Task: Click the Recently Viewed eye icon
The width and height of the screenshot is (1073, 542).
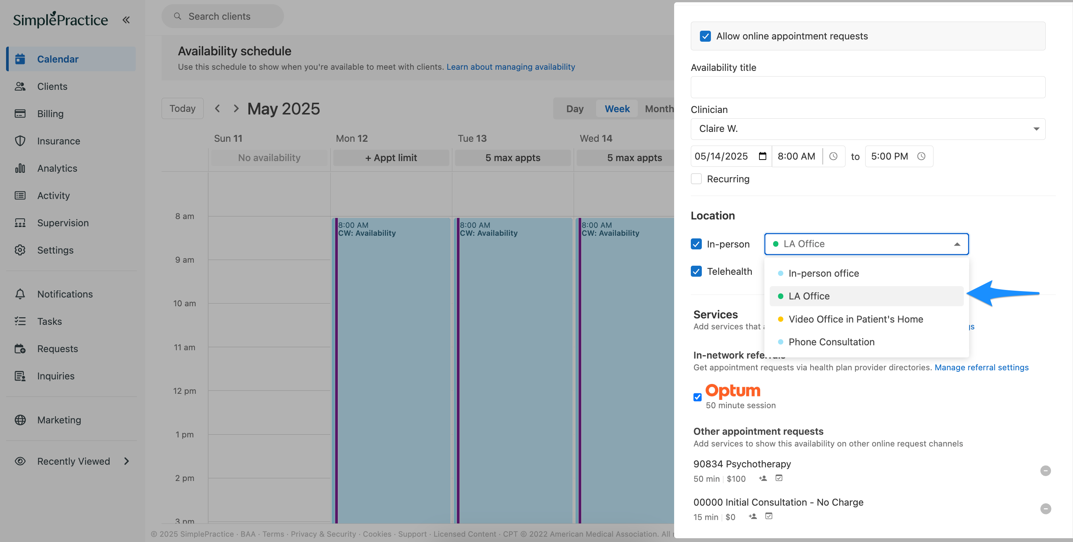Action: (x=20, y=461)
